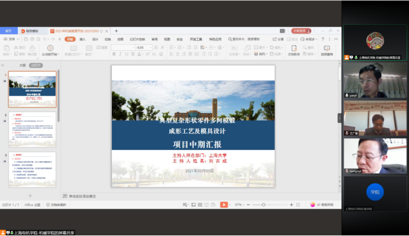This screenshot has height=236, width=409.
Task: Click the 文档助手 document assistant icon
Action: pos(294,50)
